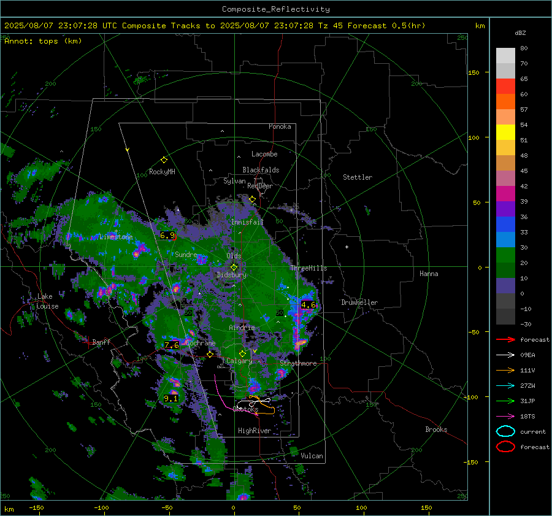Click the Didsbury city label
552x516 pixels.
tap(231, 275)
